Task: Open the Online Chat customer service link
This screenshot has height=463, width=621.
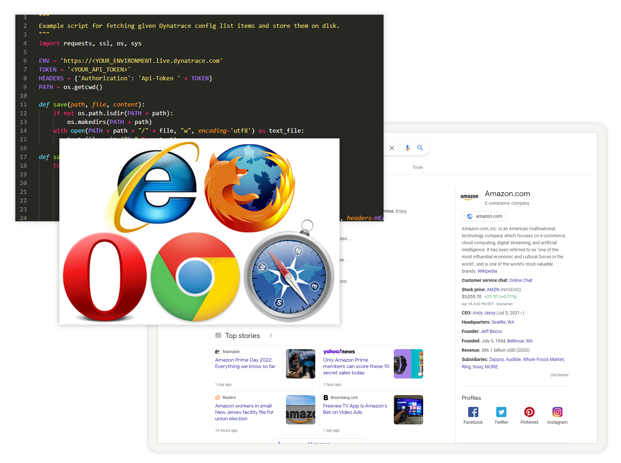Action: (x=521, y=280)
